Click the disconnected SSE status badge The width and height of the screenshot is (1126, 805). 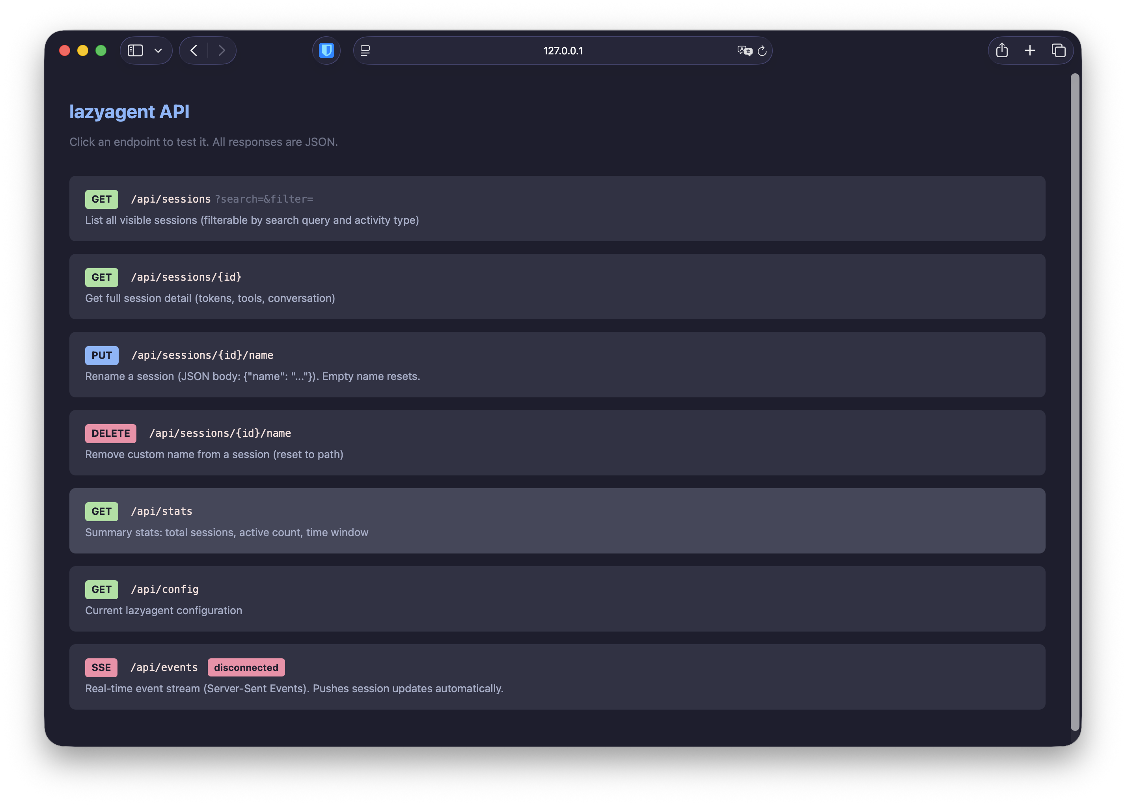[x=246, y=667]
